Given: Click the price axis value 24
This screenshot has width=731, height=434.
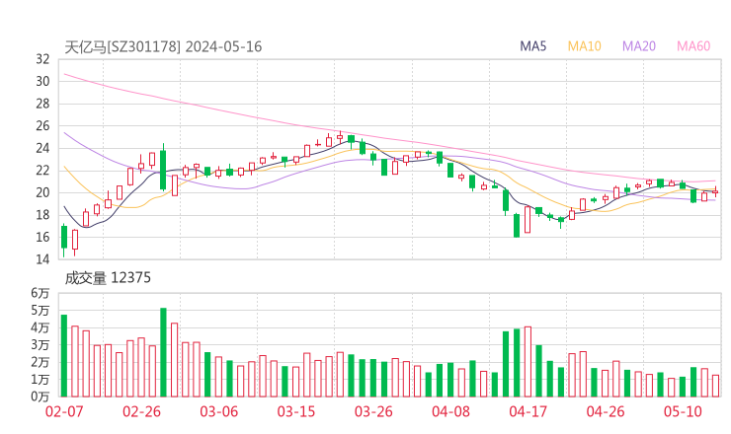Looking at the screenshot, I should [x=42, y=148].
